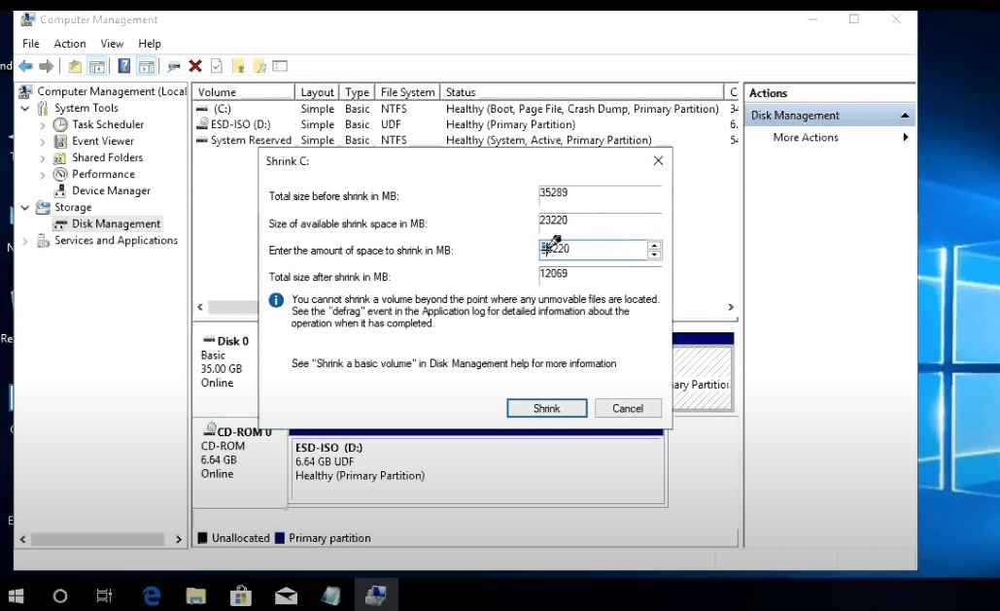Click the Forward arrow in toolbar
This screenshot has width=1000, height=611.
[46, 66]
